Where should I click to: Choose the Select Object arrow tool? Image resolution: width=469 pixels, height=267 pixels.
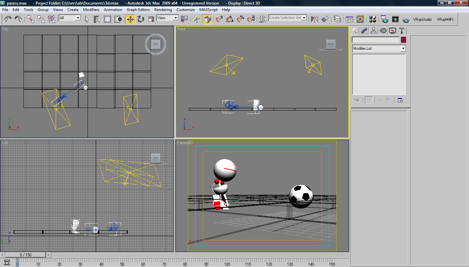(87, 19)
